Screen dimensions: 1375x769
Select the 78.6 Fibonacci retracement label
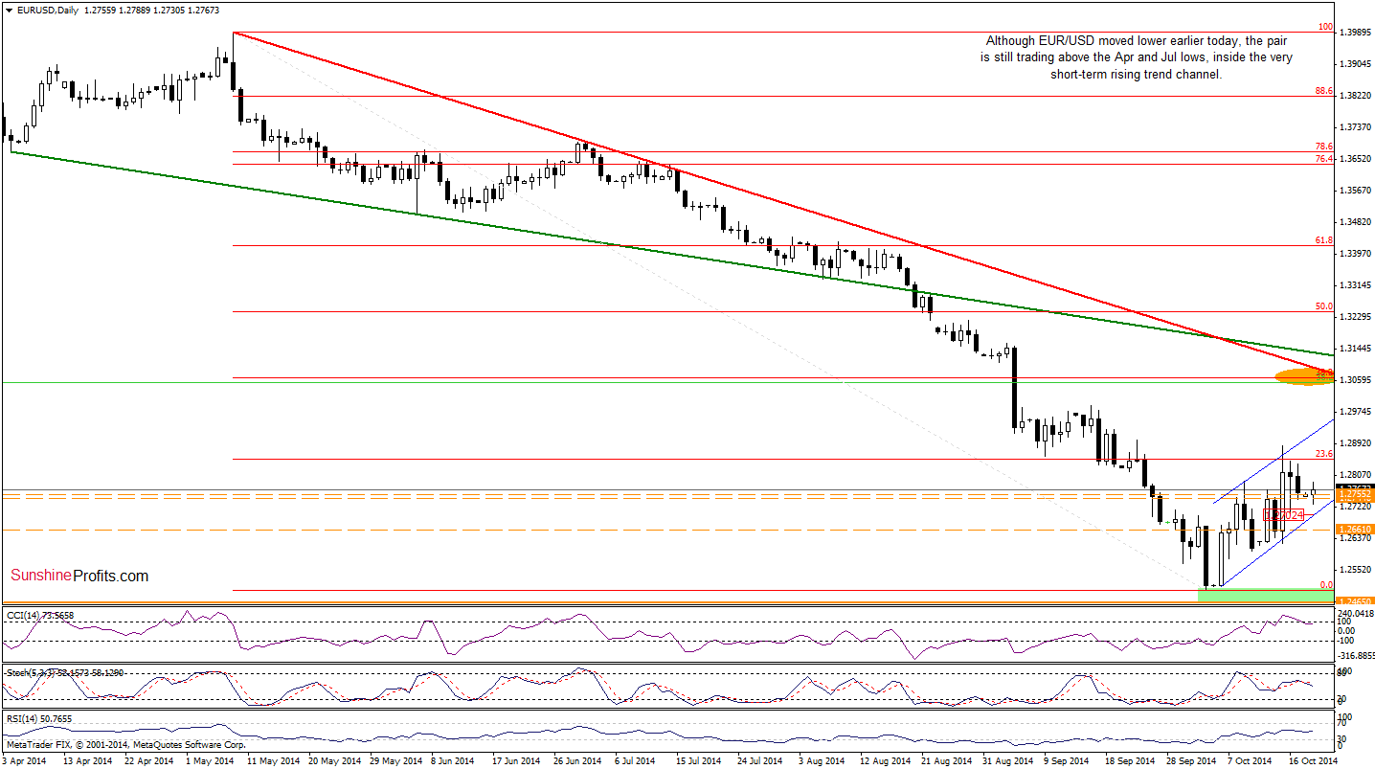click(x=1323, y=147)
